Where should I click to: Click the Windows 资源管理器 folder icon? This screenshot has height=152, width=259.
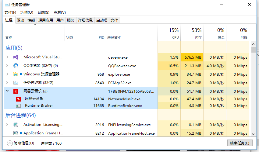click(16, 74)
